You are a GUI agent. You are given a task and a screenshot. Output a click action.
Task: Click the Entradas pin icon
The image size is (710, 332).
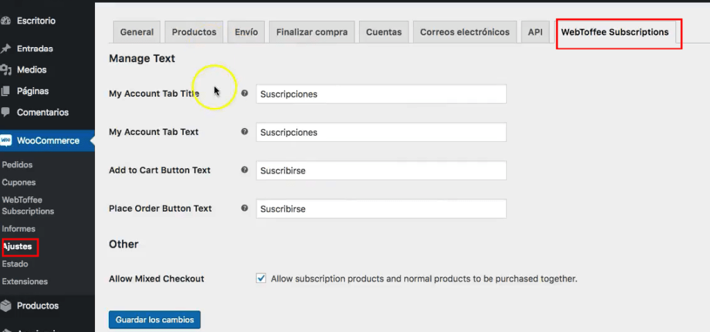point(6,48)
